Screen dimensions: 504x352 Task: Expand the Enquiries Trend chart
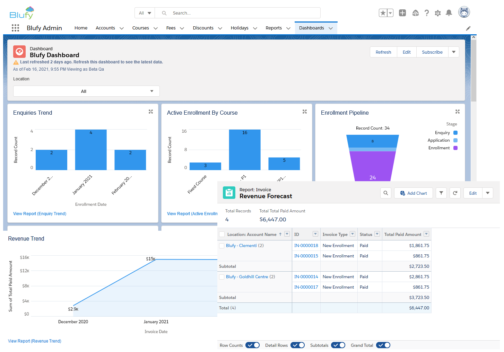151,112
